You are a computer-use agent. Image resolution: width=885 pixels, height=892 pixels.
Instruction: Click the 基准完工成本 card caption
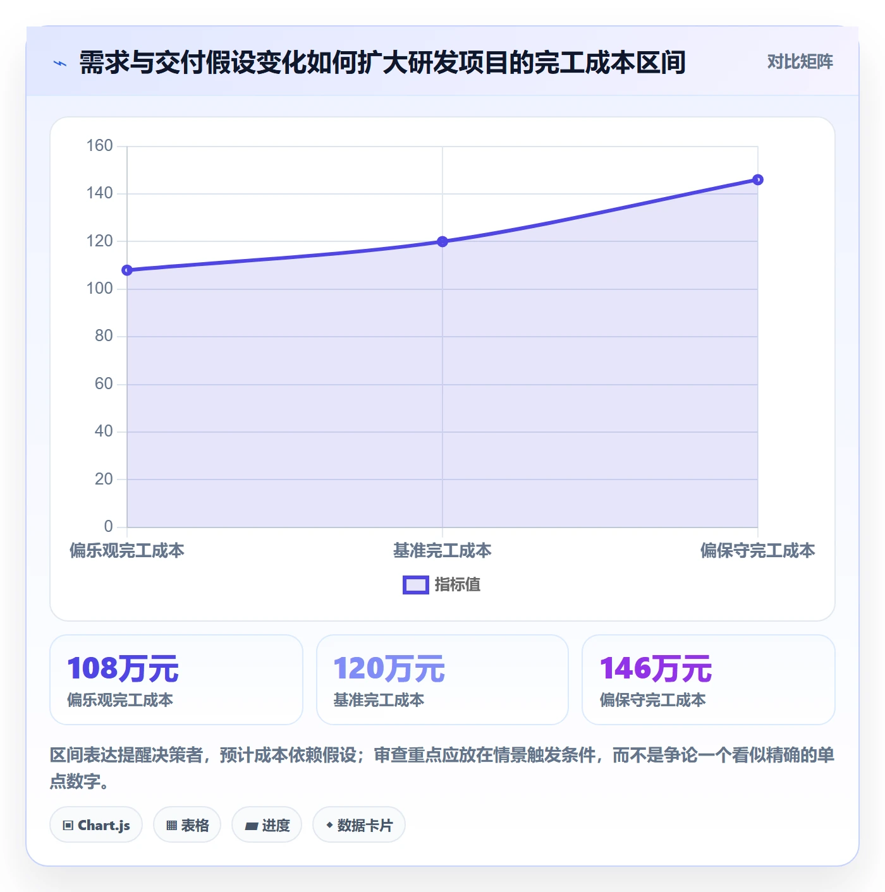tap(379, 700)
